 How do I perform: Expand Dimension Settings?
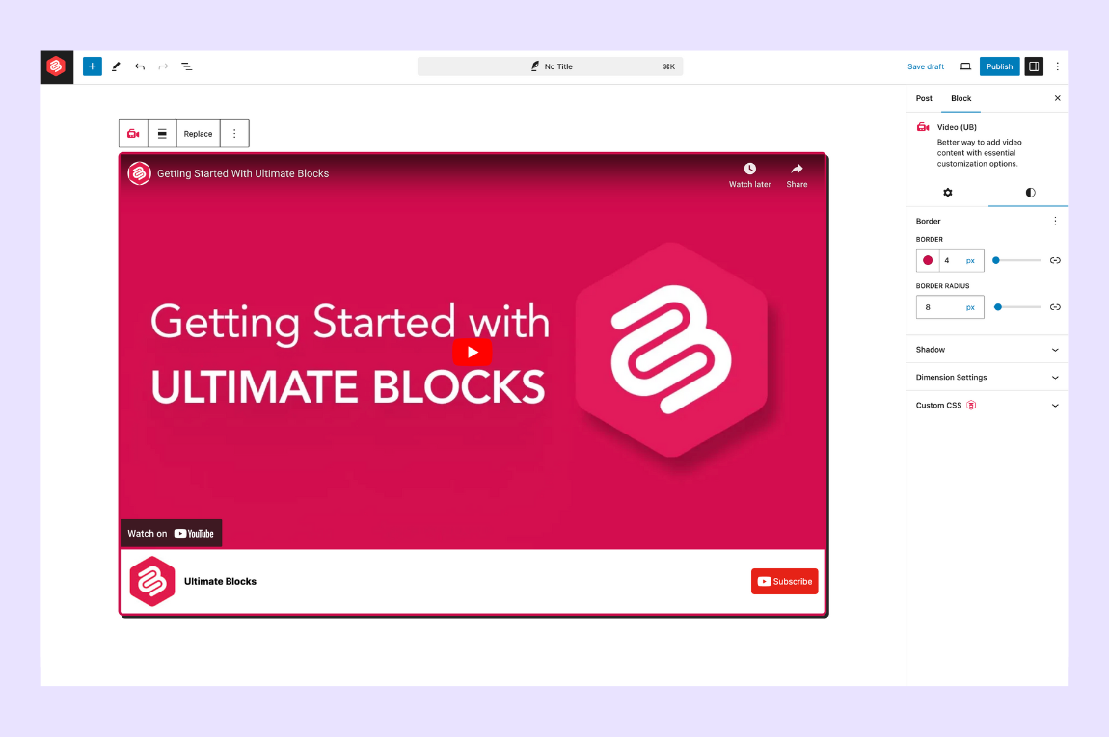click(x=987, y=377)
